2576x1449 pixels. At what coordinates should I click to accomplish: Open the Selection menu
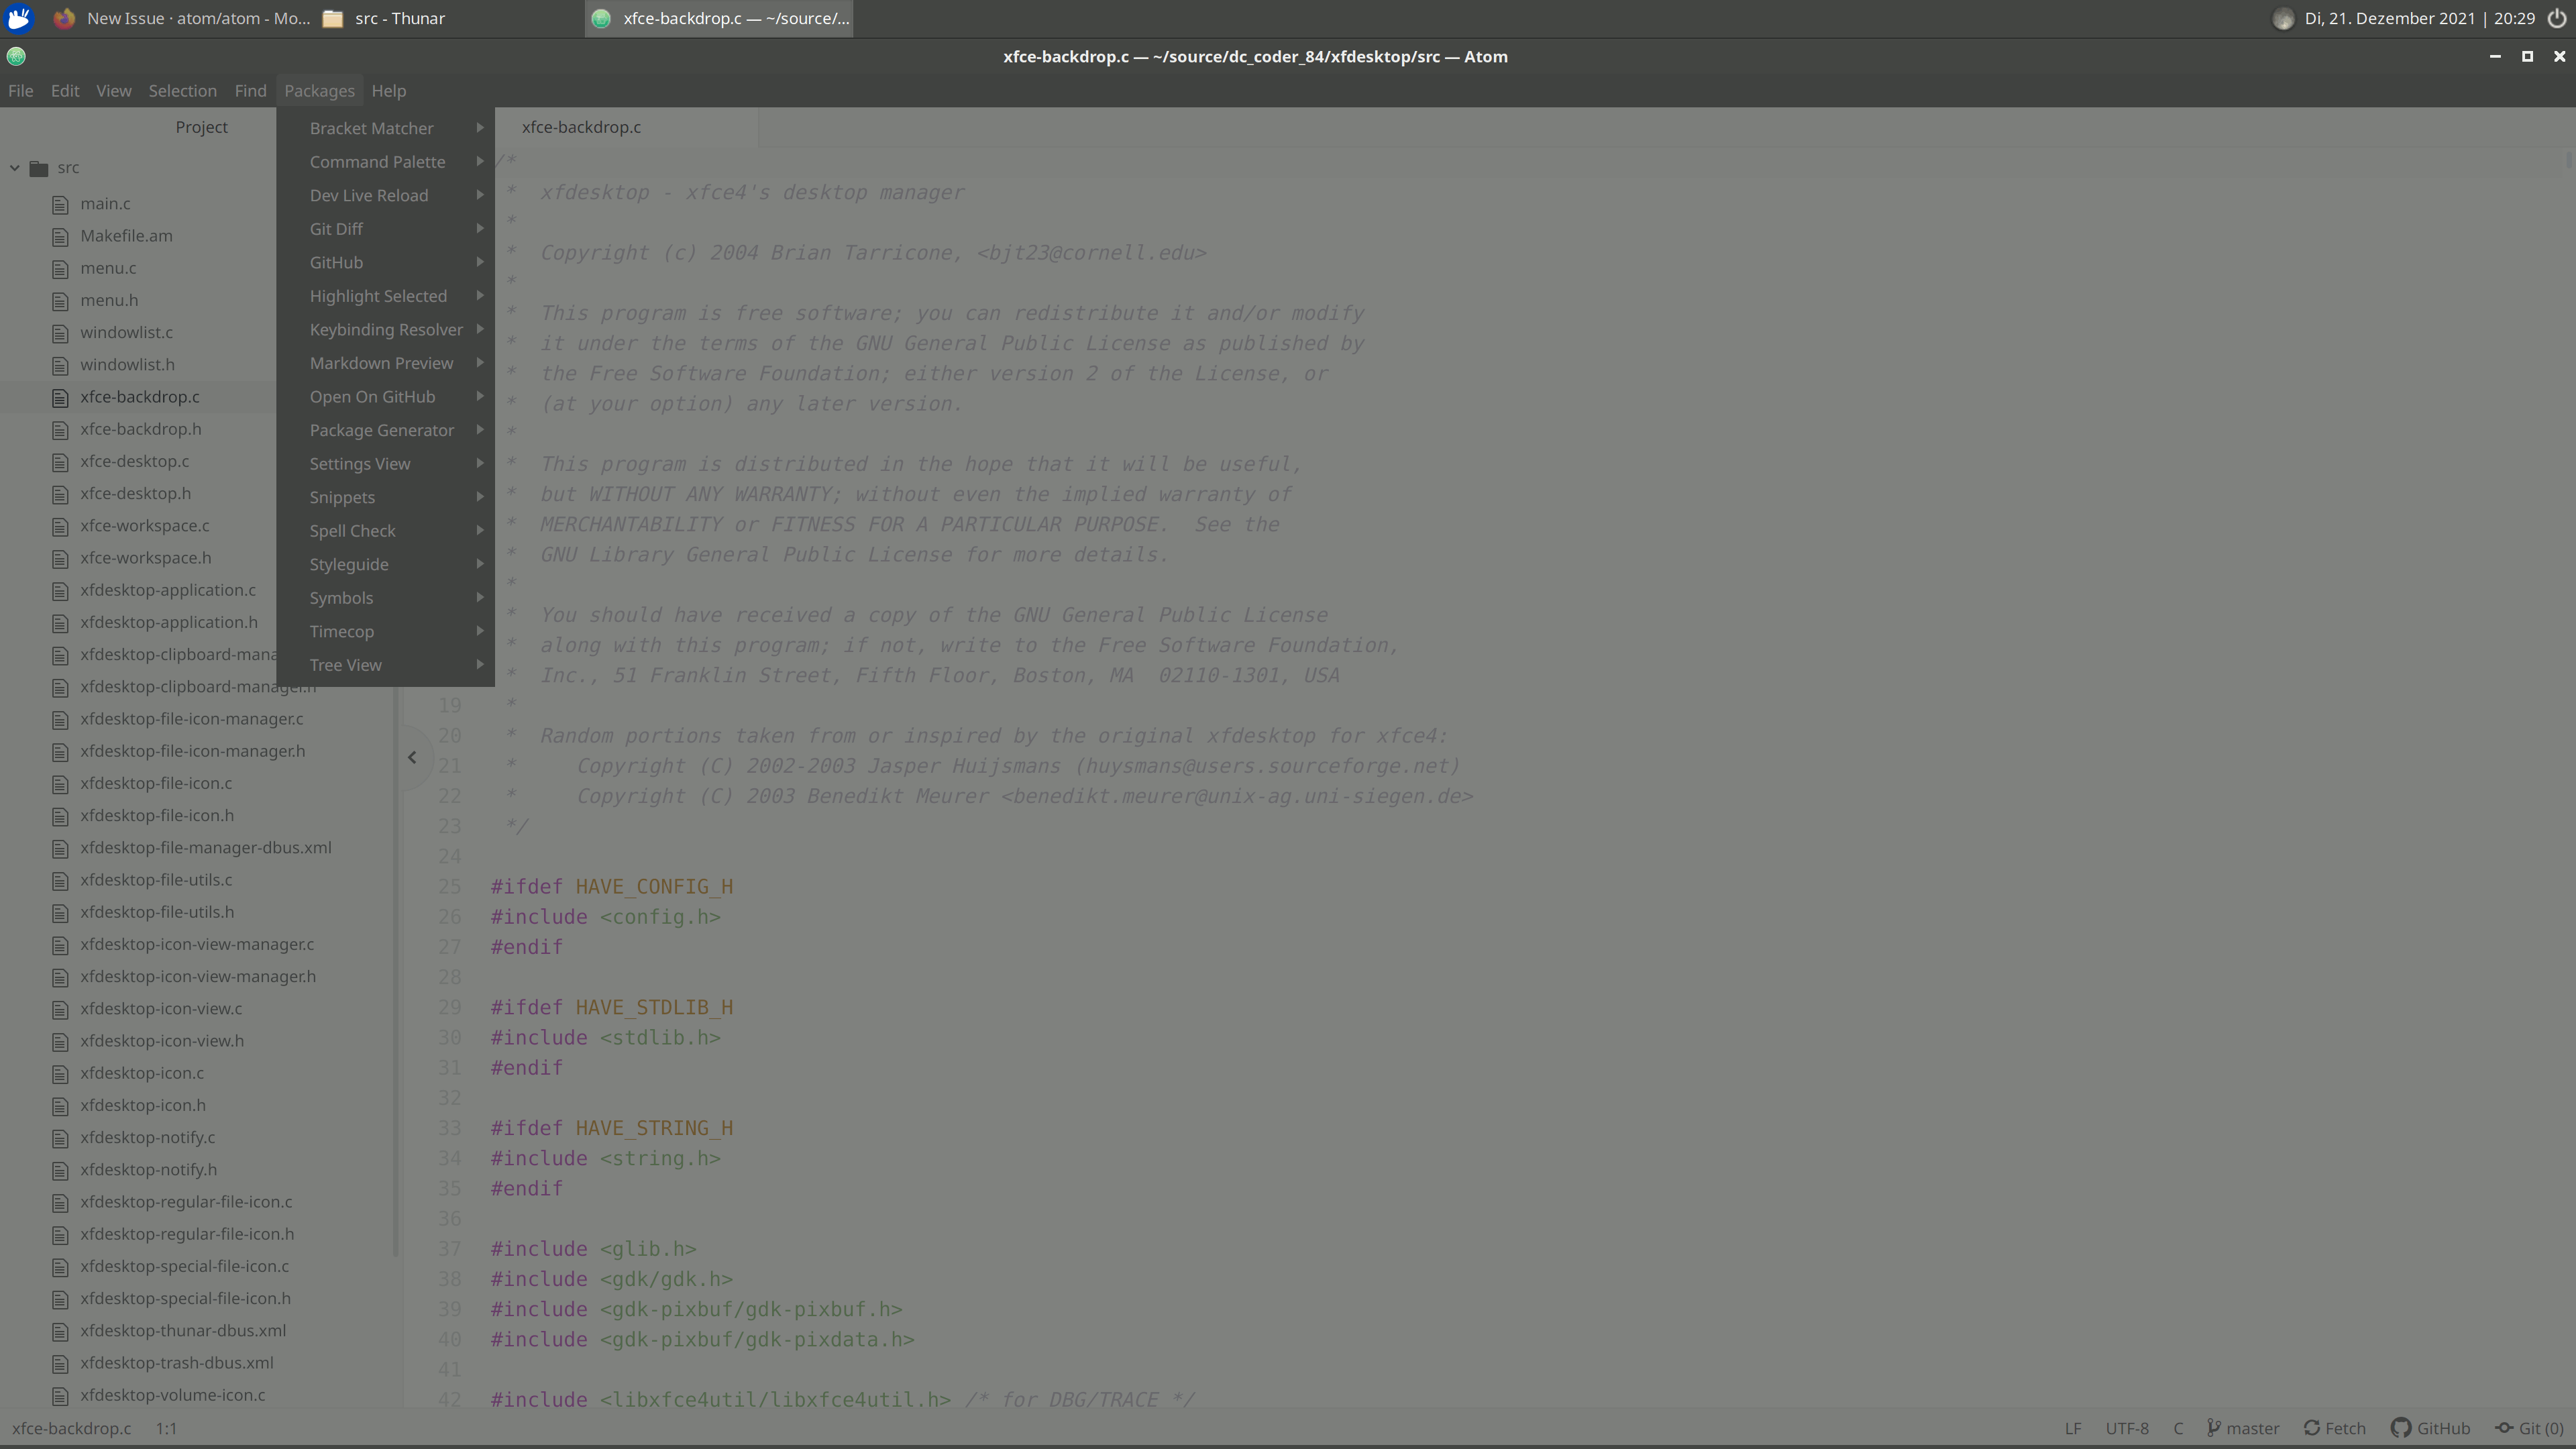click(182, 90)
